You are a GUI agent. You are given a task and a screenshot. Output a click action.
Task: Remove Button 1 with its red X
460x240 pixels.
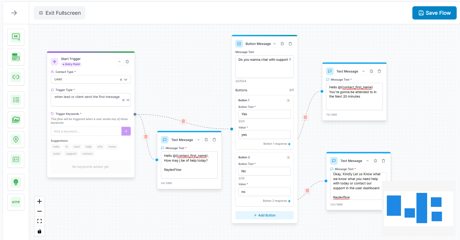click(288, 100)
